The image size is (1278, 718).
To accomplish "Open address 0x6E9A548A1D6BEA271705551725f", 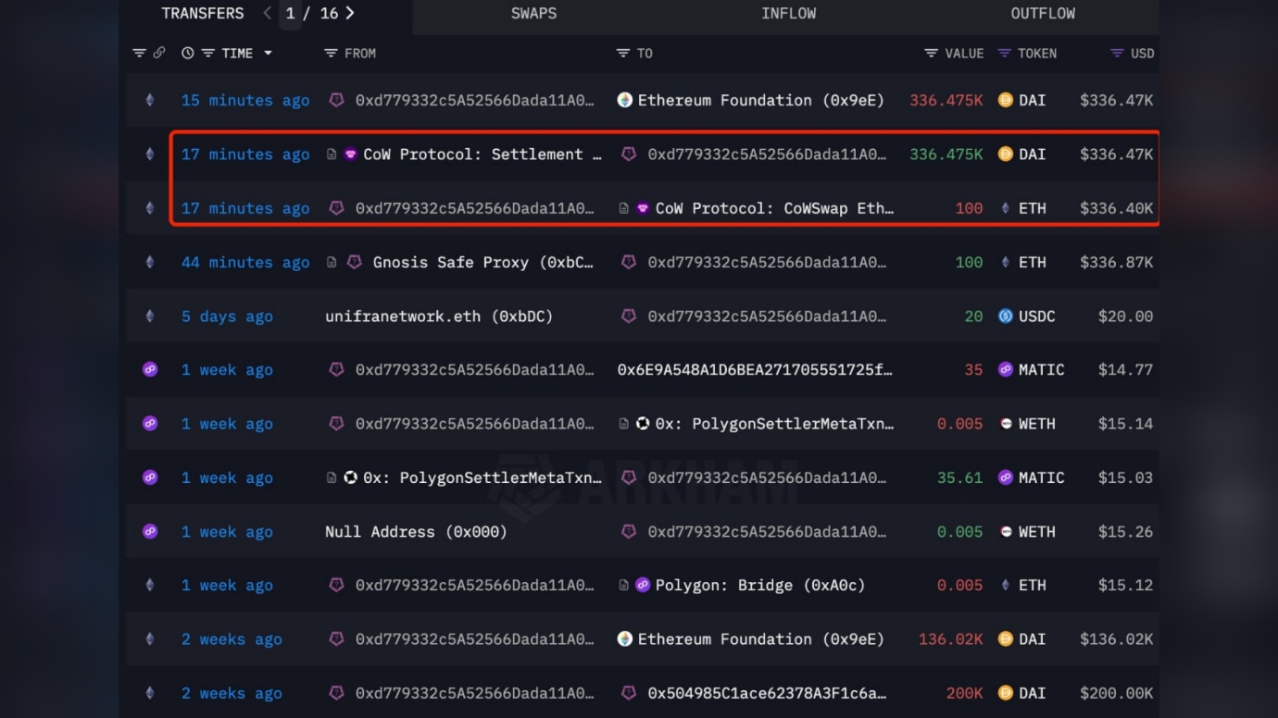I will coord(755,370).
